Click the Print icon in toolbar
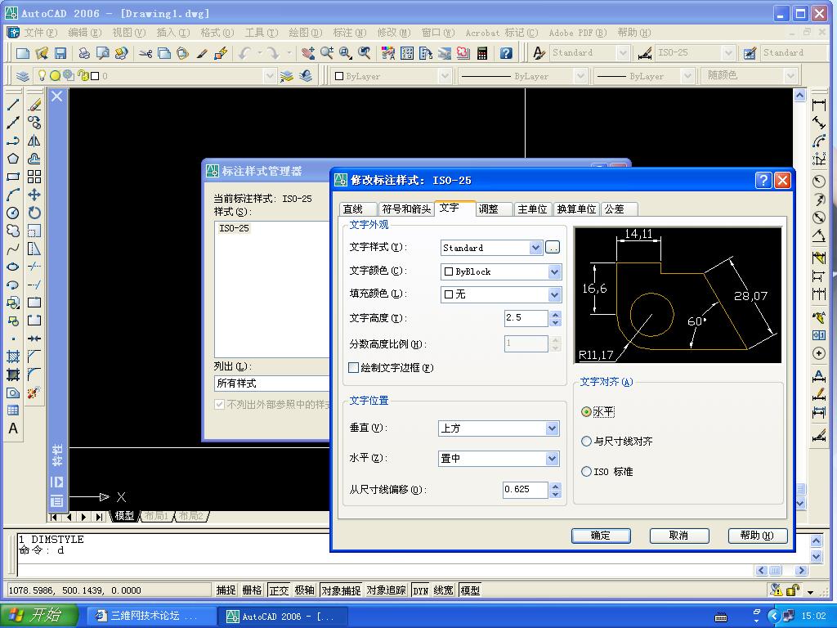 [x=84, y=53]
